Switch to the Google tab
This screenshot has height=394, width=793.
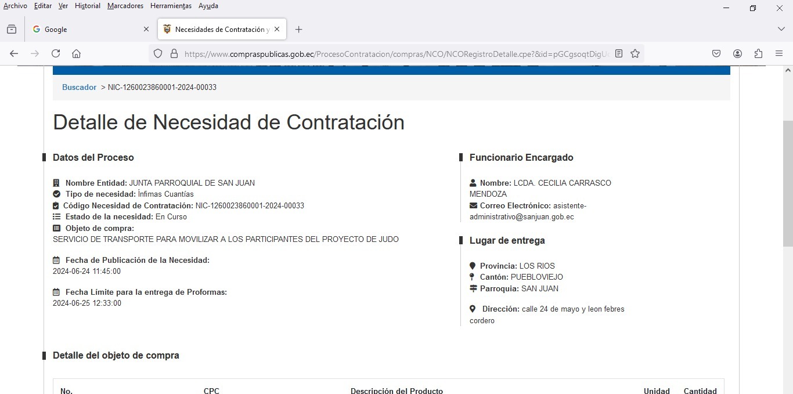(x=87, y=30)
